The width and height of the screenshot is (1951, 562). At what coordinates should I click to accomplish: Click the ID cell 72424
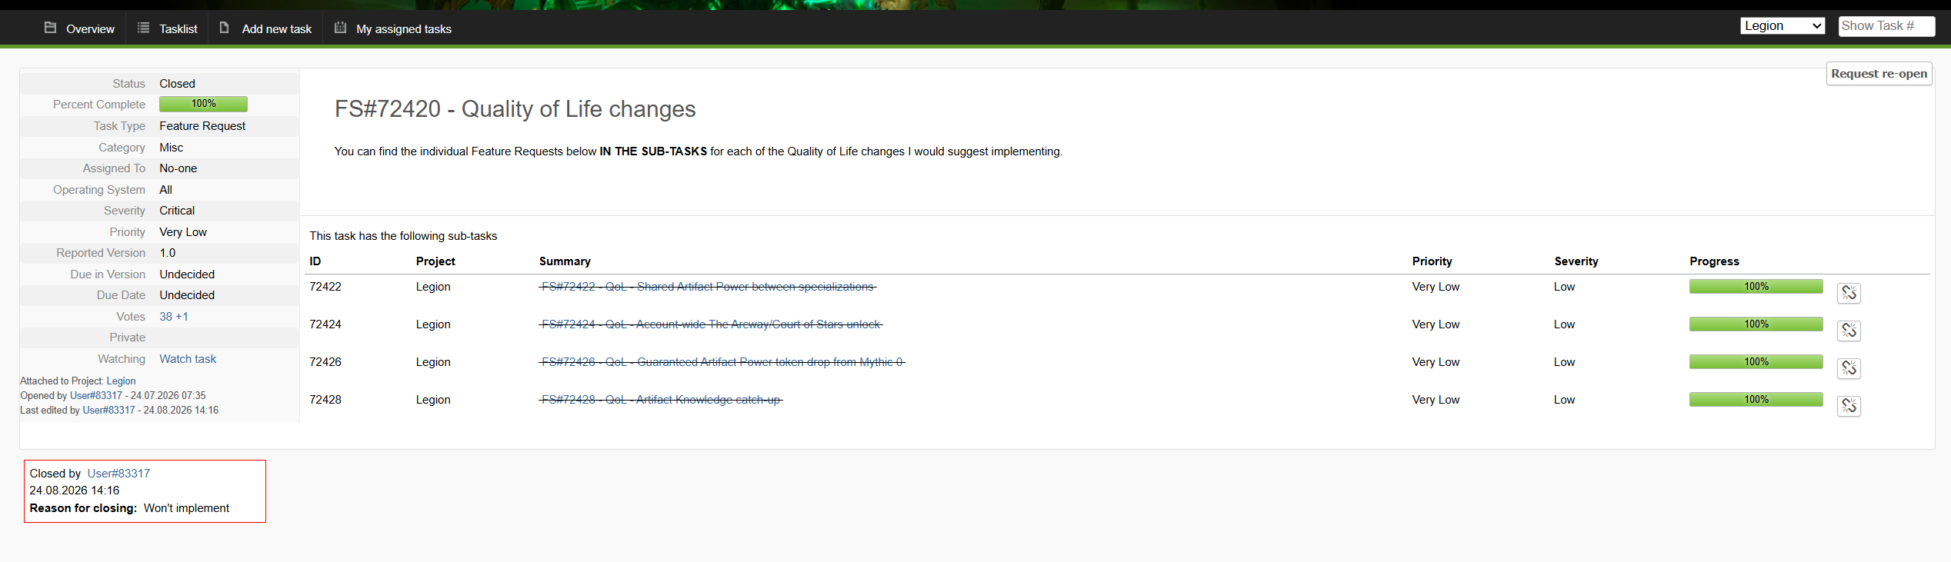click(325, 324)
